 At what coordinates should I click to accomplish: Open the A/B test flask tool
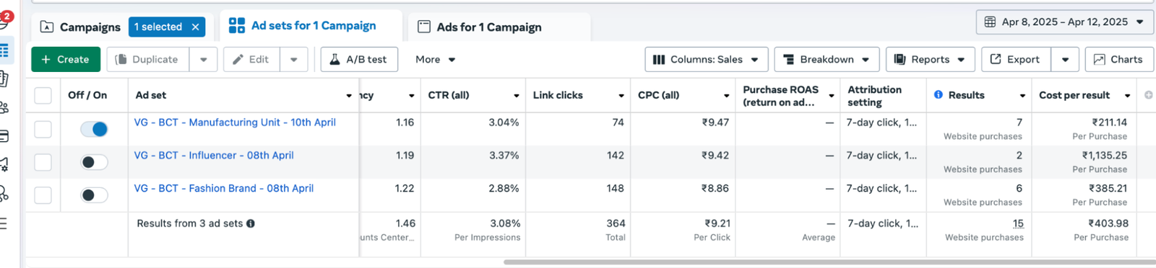[359, 59]
